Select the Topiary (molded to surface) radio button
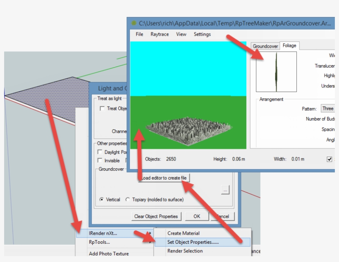The width and height of the screenshot is (339, 262). [x=128, y=199]
